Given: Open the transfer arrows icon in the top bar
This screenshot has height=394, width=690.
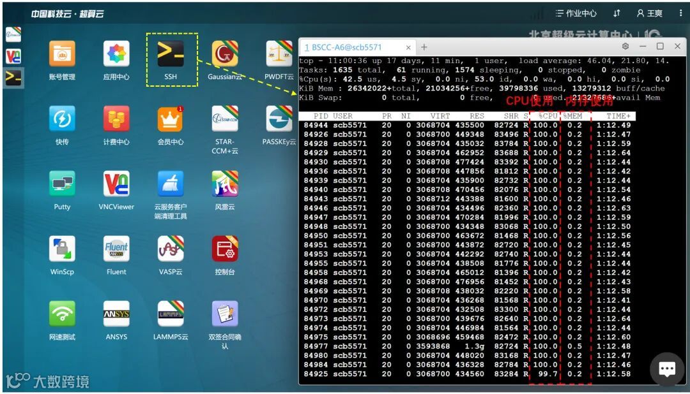Looking at the screenshot, I should (x=617, y=13).
